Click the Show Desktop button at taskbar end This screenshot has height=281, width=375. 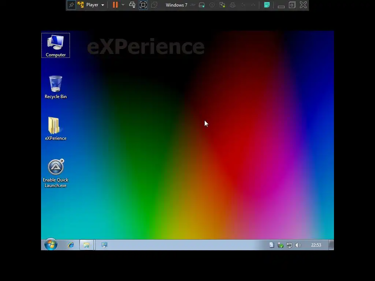(331, 245)
